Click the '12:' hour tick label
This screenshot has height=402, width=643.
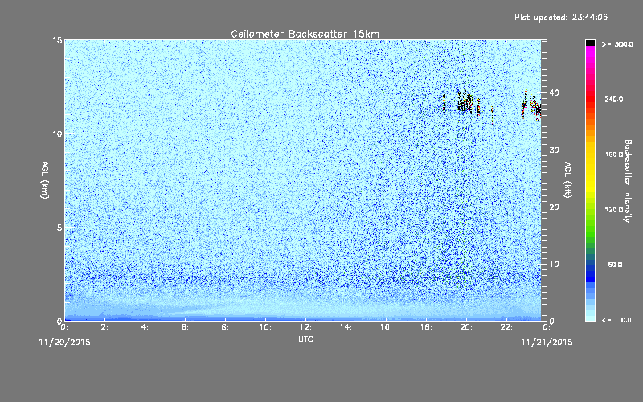305,327
